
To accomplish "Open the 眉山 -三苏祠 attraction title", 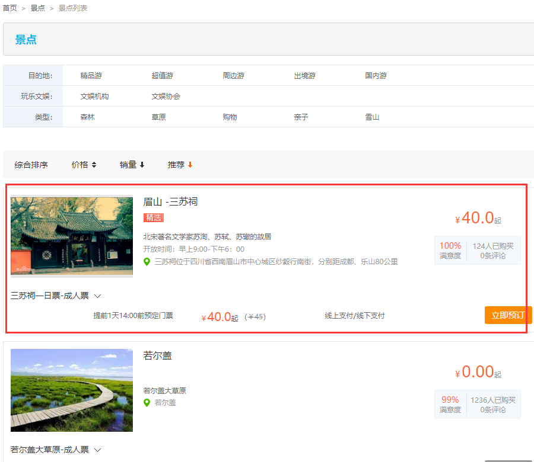I will coord(170,201).
